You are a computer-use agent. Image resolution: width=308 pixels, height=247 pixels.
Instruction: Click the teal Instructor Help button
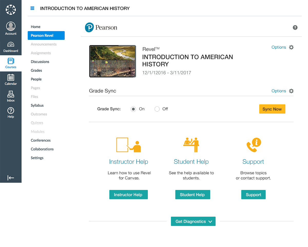pyautogui.click(x=129, y=195)
